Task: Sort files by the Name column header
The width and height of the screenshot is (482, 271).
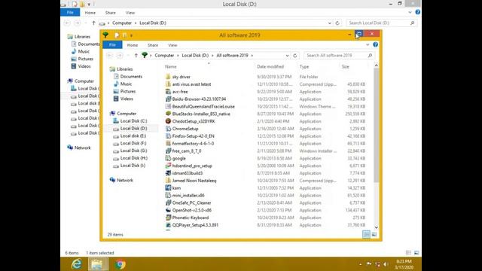Action: coord(171,67)
